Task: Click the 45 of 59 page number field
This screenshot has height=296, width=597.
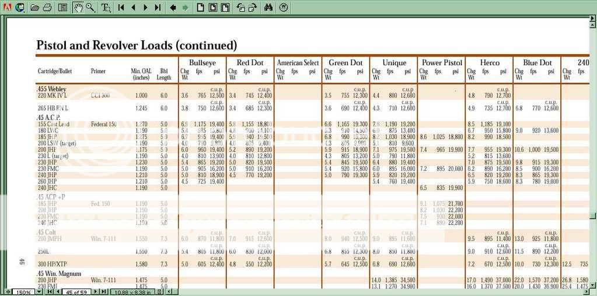Action: pyautogui.click(x=76, y=292)
